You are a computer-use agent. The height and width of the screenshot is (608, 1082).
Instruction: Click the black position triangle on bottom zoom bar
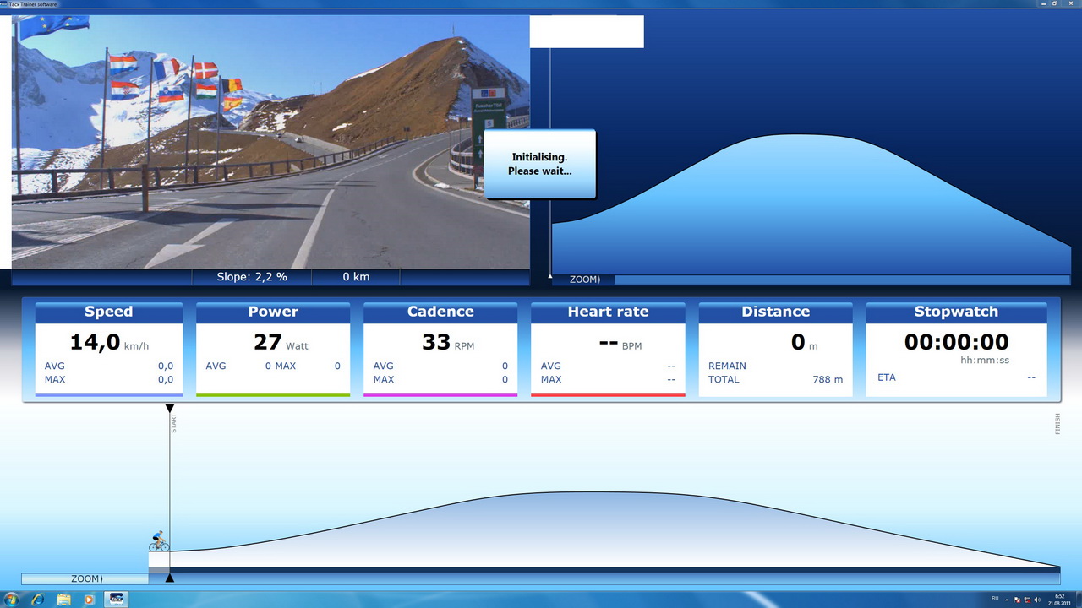click(x=170, y=578)
